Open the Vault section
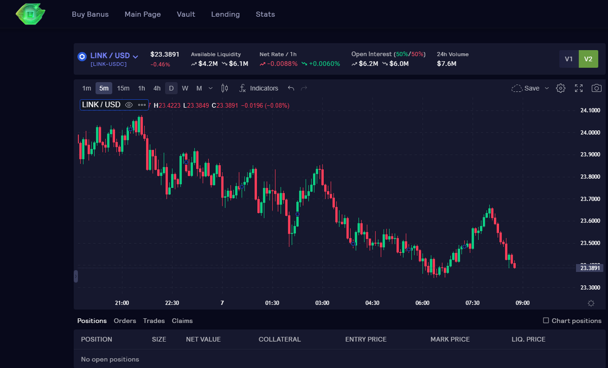Screen dimensions: 608x368 [x=186, y=14]
